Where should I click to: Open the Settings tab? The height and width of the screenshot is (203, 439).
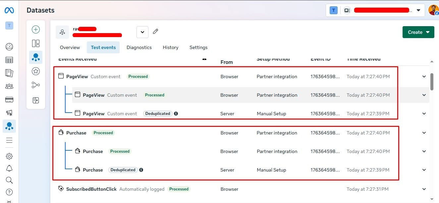click(198, 47)
